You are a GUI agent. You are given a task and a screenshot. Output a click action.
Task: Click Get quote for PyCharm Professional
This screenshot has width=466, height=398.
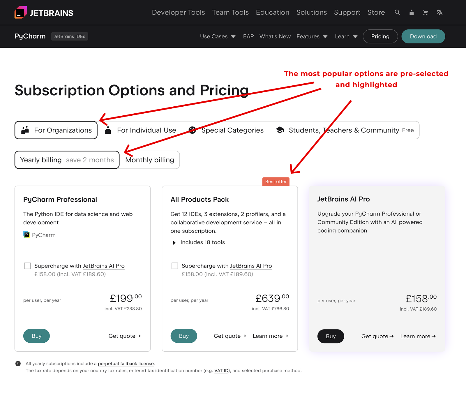point(125,336)
